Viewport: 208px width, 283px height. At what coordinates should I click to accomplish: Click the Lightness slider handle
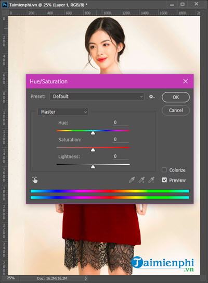point(93,167)
